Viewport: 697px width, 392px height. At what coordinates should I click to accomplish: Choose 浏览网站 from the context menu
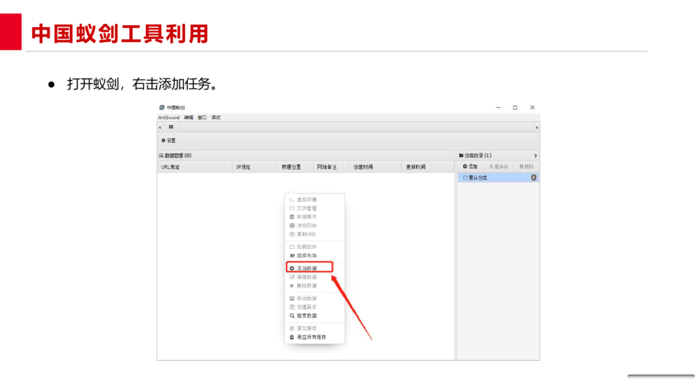[x=315, y=226]
